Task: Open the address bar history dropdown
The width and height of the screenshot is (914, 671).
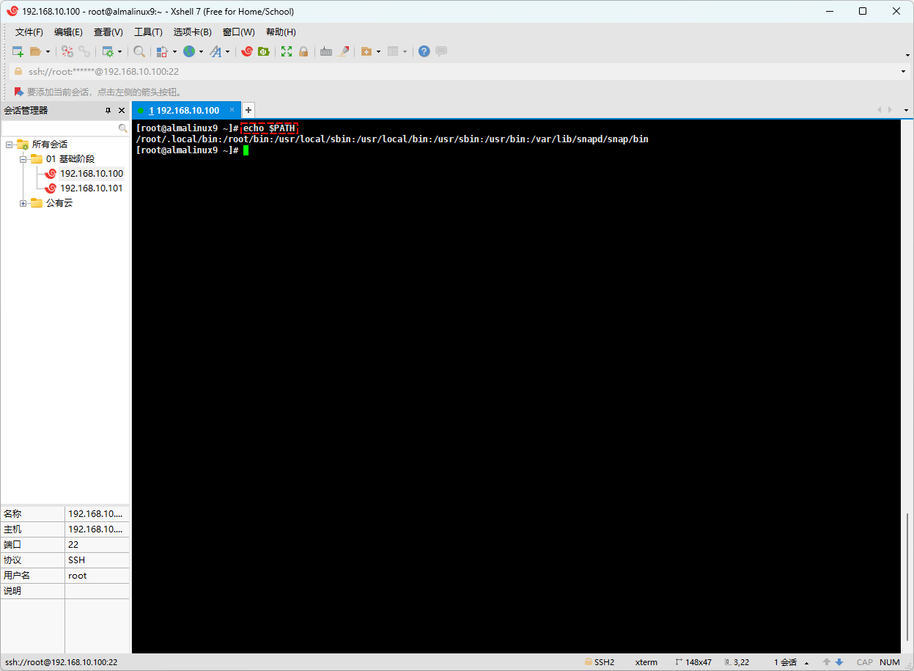Action: [903, 71]
